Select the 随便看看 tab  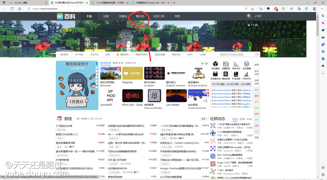[105, 63]
